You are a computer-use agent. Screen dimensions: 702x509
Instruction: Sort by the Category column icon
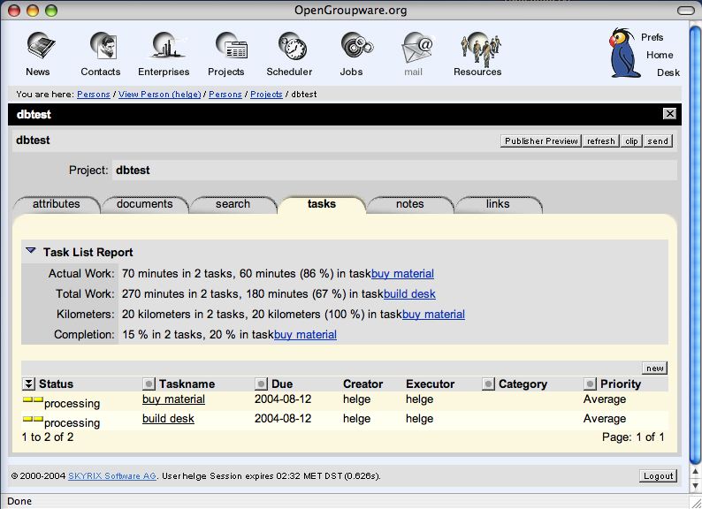[x=488, y=384]
